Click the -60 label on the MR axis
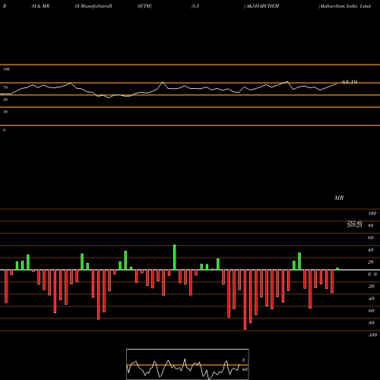The width and height of the screenshot is (380, 380). pyautogui.click(x=371, y=311)
